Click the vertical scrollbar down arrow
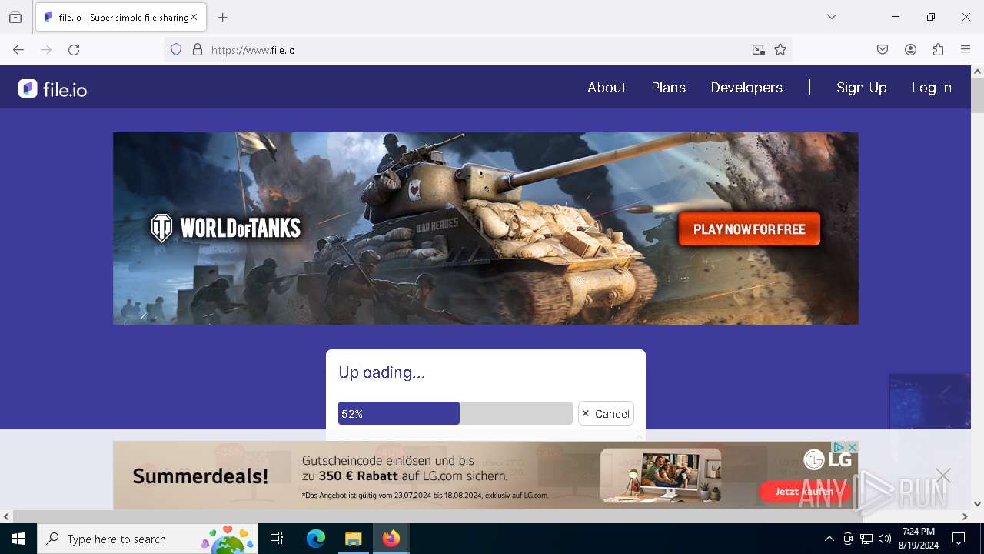The image size is (984, 554). pos(977,504)
